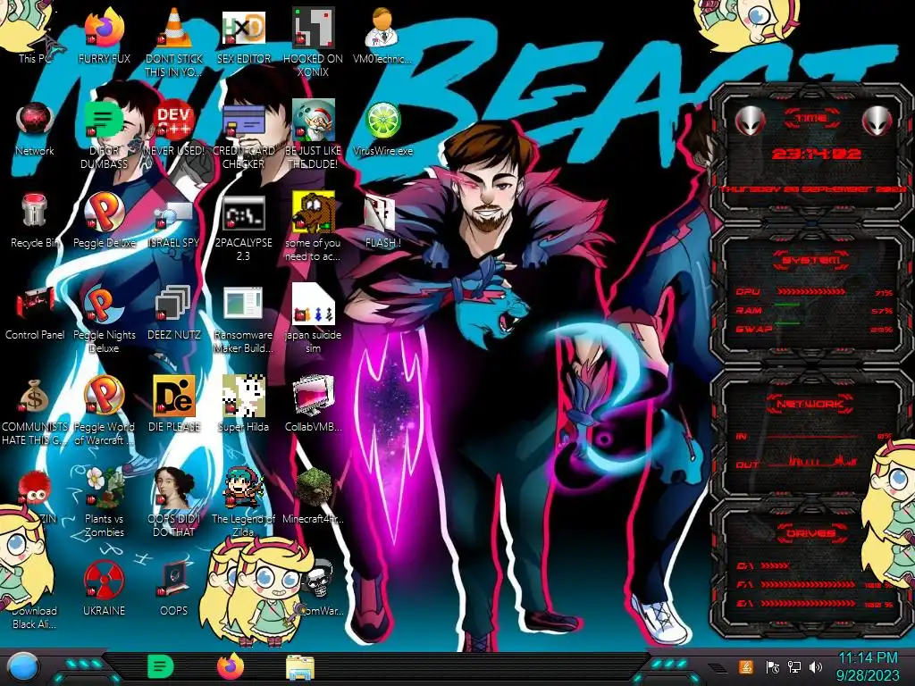This screenshot has height=686, width=915.
Task: Launch VirusWire.exe lime icon
Action: click(382, 129)
